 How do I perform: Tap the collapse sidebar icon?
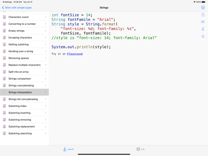[203, 21]
